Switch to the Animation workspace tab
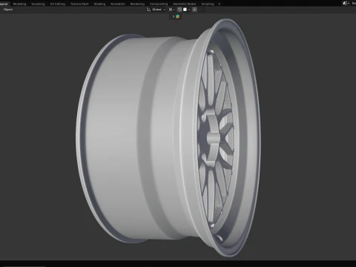 (x=118, y=4)
